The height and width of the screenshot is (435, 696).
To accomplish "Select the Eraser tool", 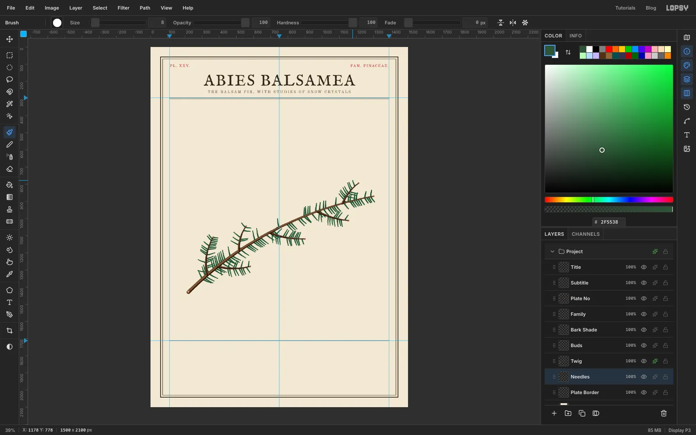I will [x=10, y=169].
